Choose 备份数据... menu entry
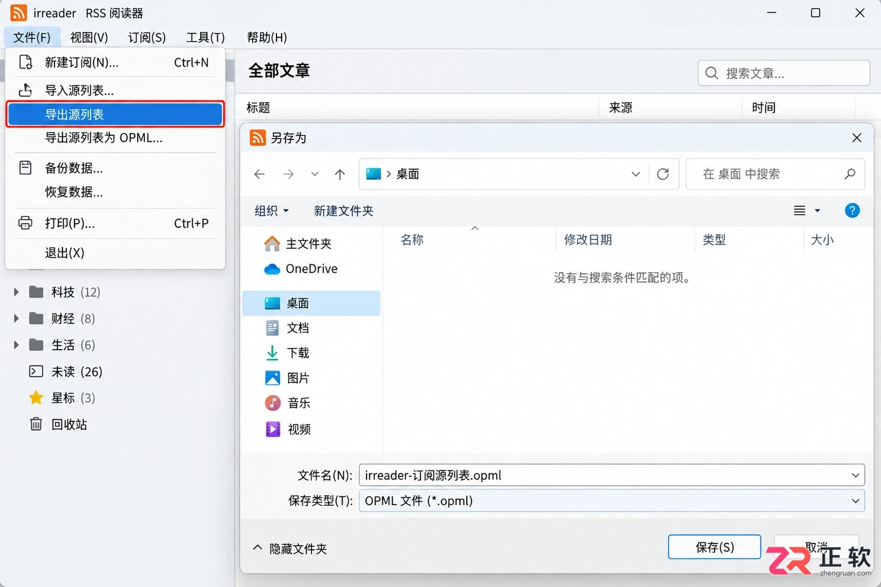 pyautogui.click(x=115, y=168)
